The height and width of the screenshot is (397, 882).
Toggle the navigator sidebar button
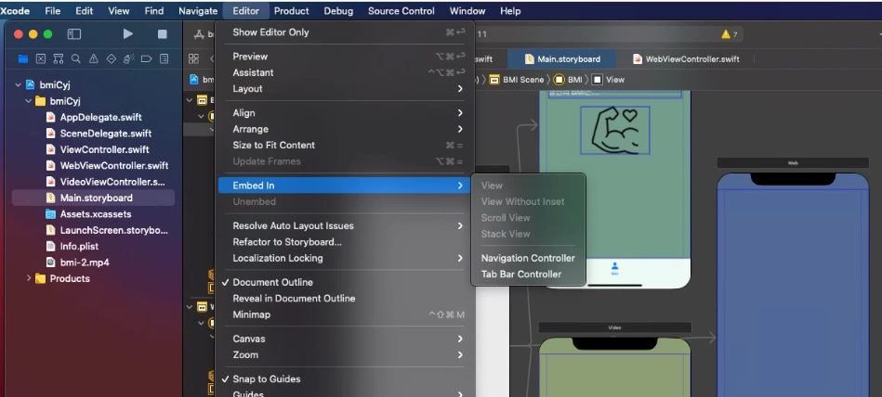point(74,34)
